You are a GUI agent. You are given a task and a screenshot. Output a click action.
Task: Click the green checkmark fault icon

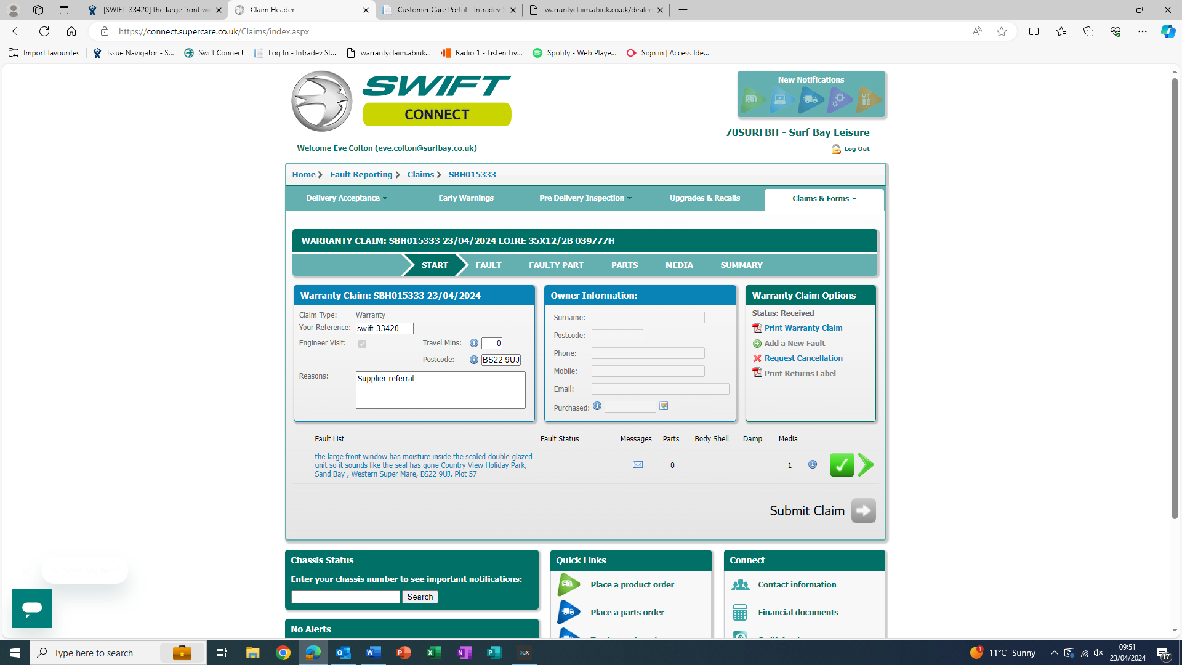click(x=842, y=465)
